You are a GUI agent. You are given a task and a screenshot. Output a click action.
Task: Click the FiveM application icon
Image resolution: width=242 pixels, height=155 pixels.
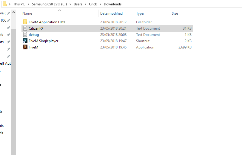coord(25,47)
